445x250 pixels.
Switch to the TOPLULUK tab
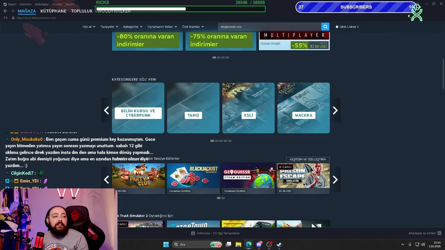tap(82, 11)
